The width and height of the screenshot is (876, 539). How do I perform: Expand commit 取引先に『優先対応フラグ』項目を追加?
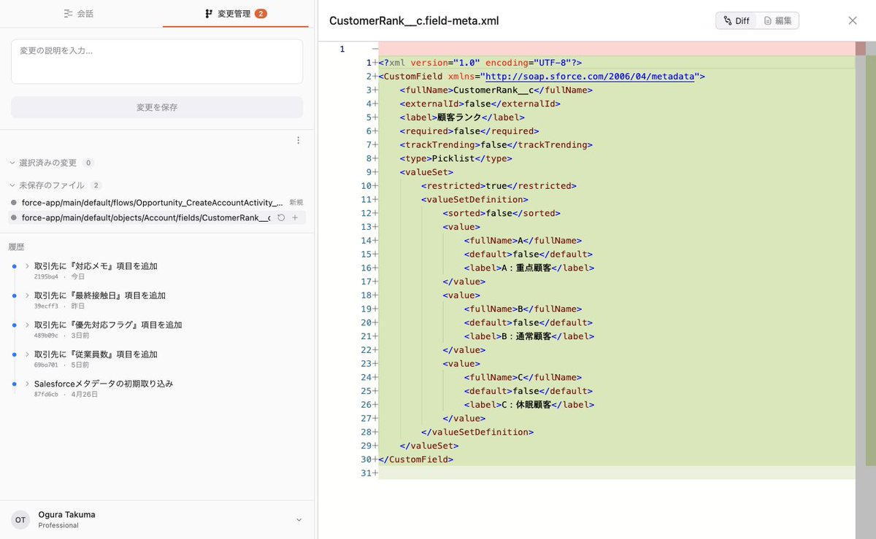27,325
